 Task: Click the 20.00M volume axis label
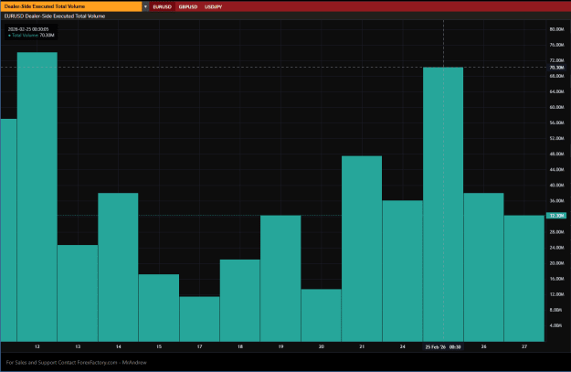556,263
